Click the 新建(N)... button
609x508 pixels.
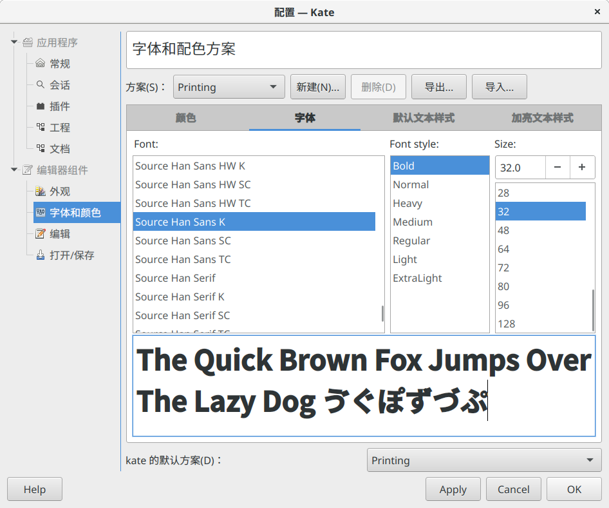pyautogui.click(x=318, y=87)
